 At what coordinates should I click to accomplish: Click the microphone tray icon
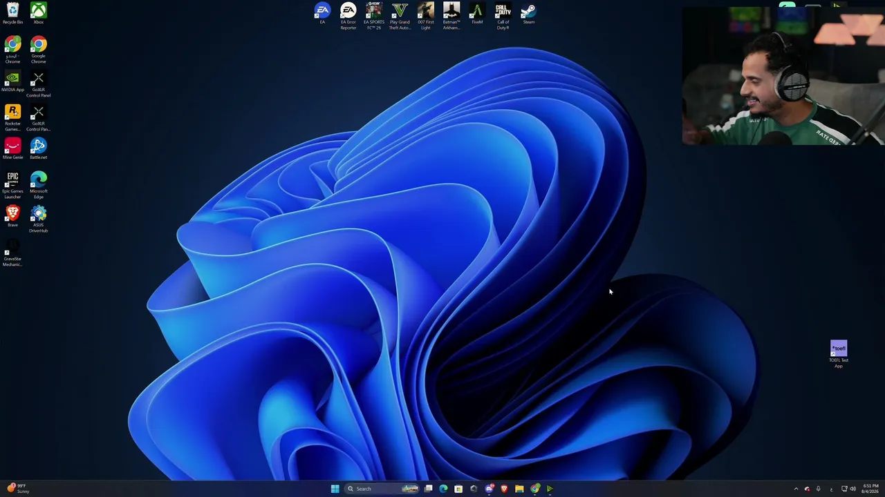tap(819, 489)
